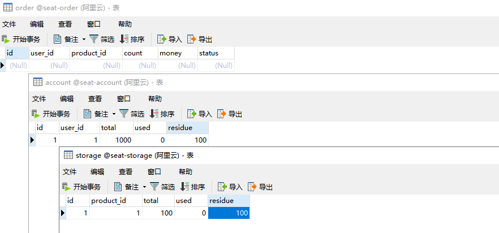Open the 文件 menu in order window

pos(9,24)
